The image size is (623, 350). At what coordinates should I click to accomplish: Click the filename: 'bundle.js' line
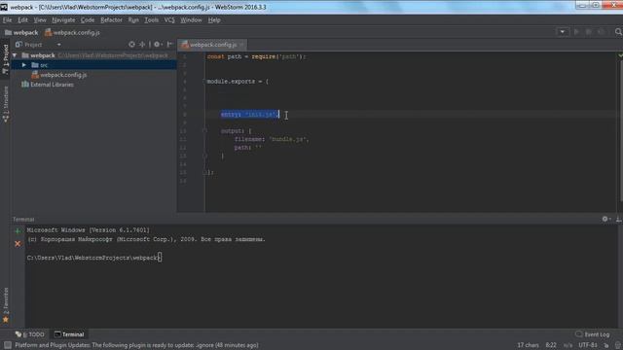[x=272, y=139]
